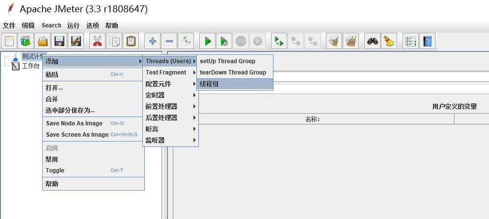Choose Save Screen As Image
Image resolution: width=489 pixels, height=219 pixels.
[x=93, y=134]
